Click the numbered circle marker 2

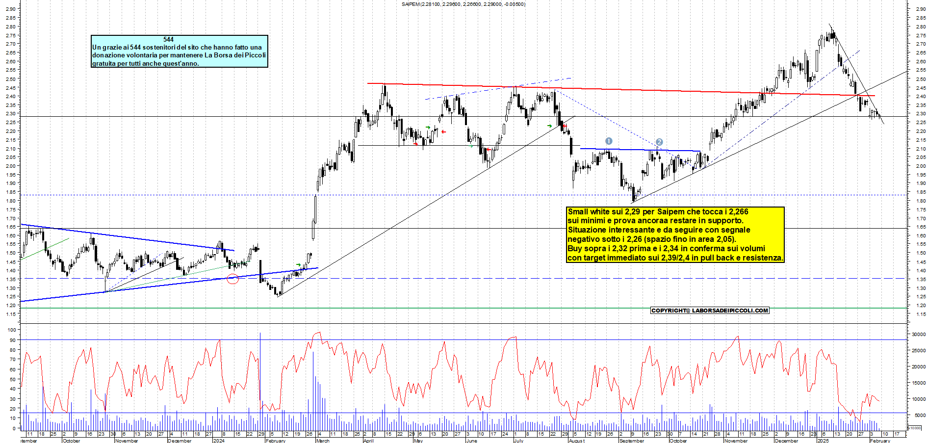[x=659, y=142]
